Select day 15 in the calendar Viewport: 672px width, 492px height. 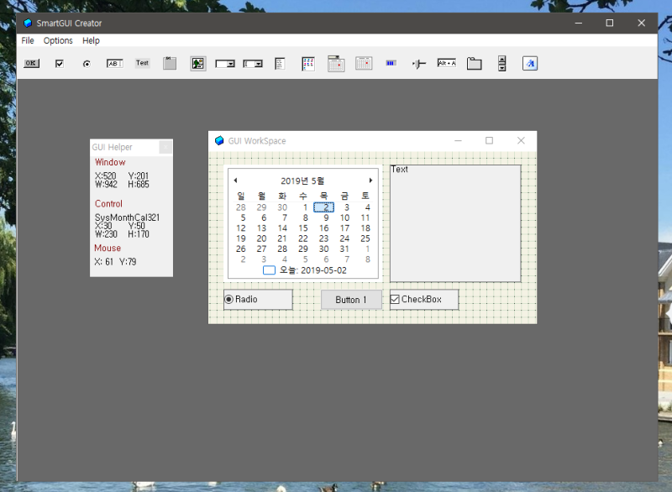point(303,228)
